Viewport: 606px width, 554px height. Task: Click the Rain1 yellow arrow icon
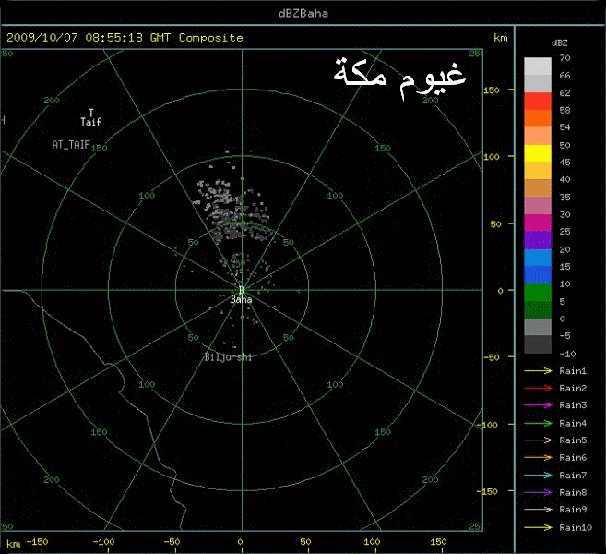click(x=538, y=371)
